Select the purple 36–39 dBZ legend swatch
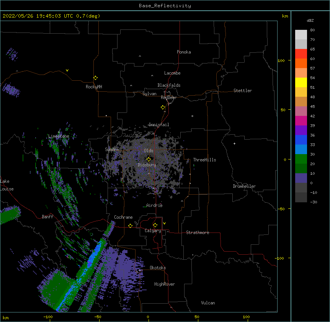Image resolution: width=330 pixels, height=322 pixels. [x=301, y=130]
